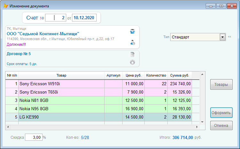
Task: Click the table's vertical scrollbar down arrow
Action: (x=202, y=122)
